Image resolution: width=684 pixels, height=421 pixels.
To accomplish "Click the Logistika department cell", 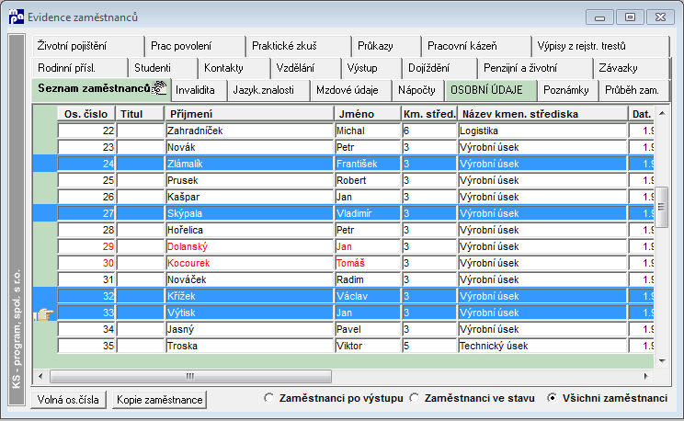I will point(542,131).
